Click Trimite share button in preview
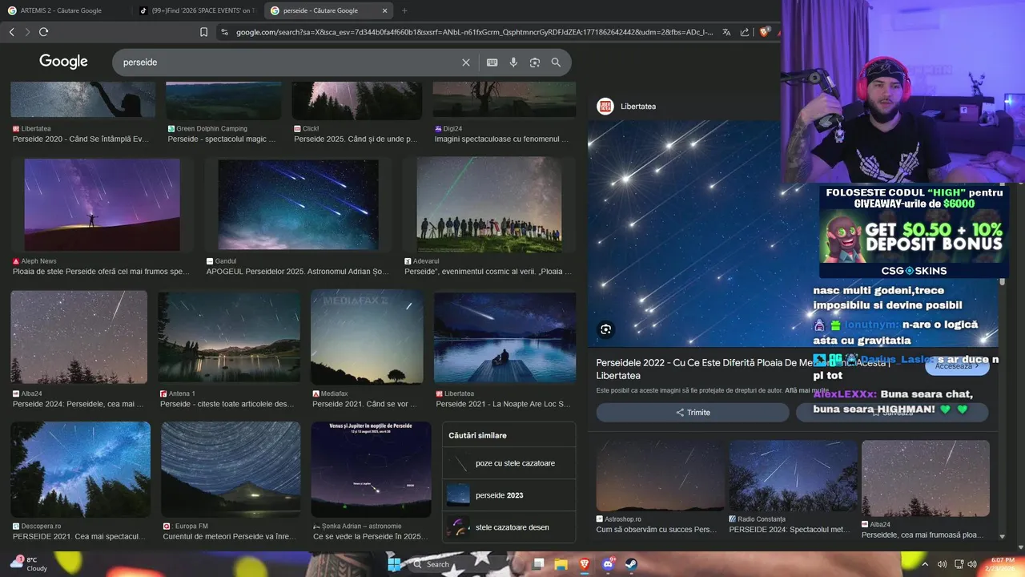The image size is (1025, 577). (x=693, y=413)
